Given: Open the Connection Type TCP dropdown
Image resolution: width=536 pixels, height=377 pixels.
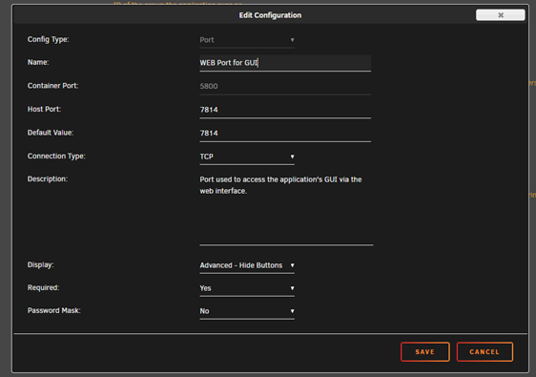Looking at the screenshot, I should [x=247, y=157].
